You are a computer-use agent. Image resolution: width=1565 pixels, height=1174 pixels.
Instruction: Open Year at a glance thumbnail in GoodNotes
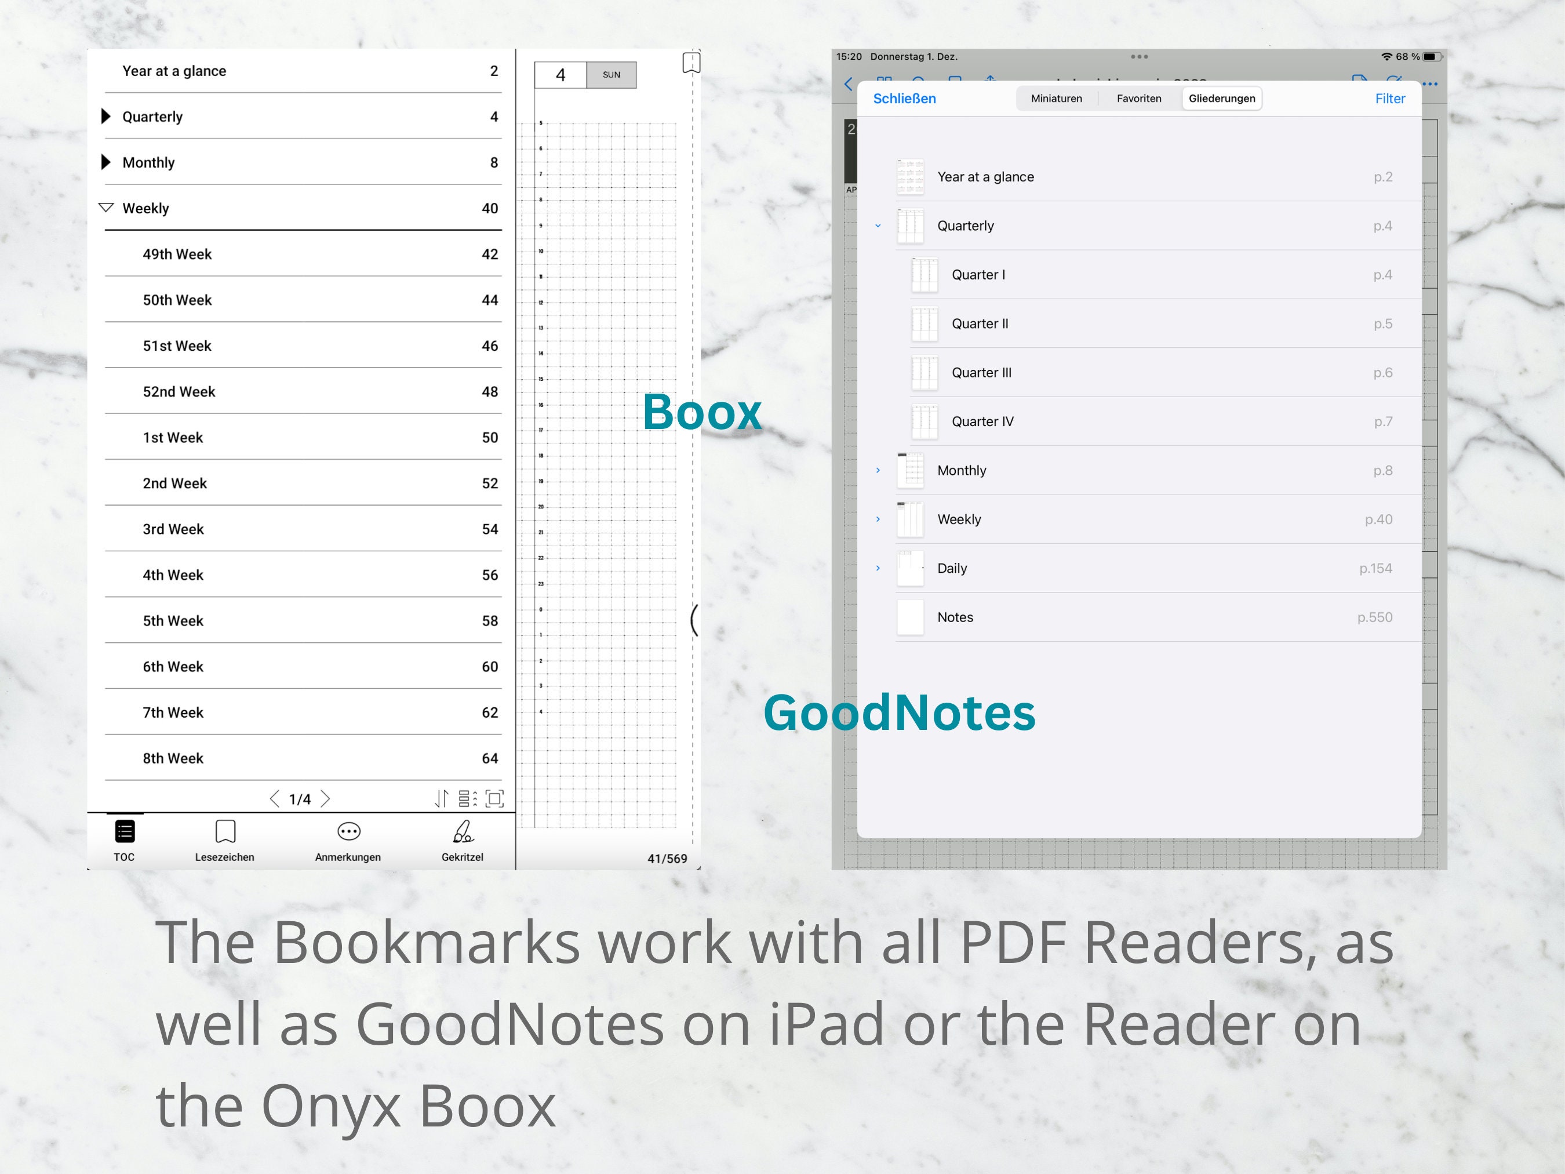click(x=911, y=177)
